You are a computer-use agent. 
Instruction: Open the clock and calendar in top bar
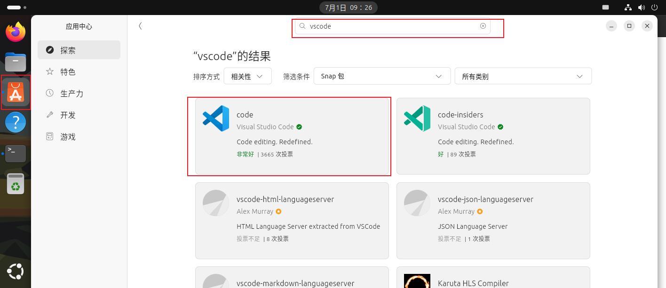[349, 8]
